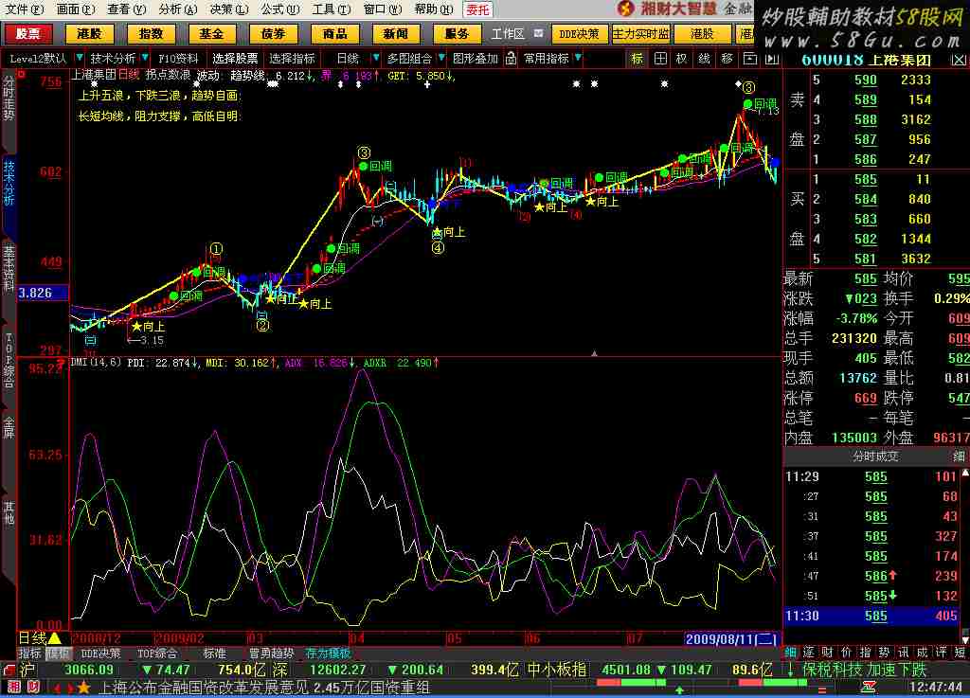Image resolution: width=970 pixels, height=698 pixels.
Task: Select the 价 tab at bottom right
Action: (x=847, y=653)
